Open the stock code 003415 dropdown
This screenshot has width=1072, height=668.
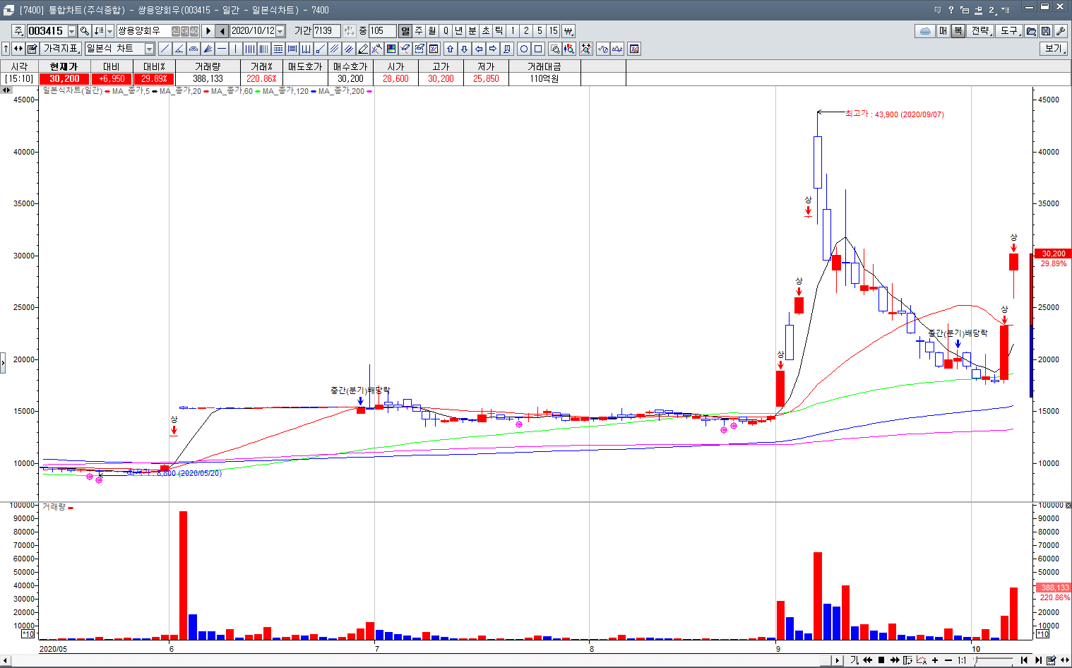(72, 31)
